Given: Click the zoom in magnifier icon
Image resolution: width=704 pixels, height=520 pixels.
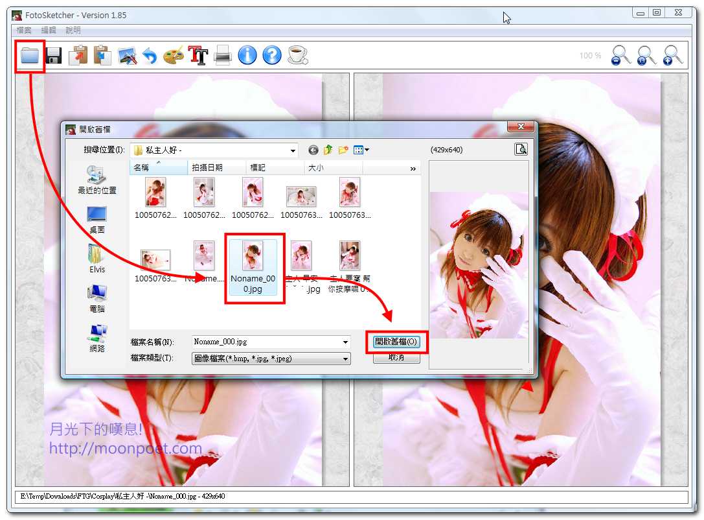Looking at the screenshot, I should click(674, 56).
